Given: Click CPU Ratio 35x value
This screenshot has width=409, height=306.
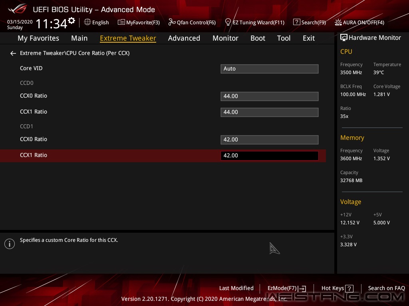Looking at the screenshot, I should [344, 116].
